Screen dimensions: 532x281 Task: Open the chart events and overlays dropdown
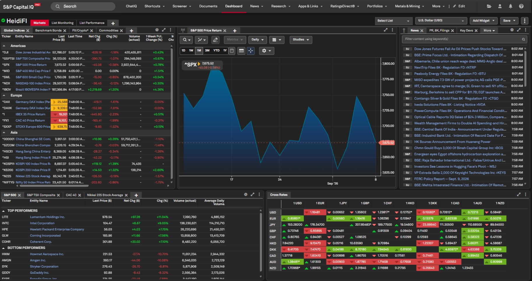coord(277,40)
